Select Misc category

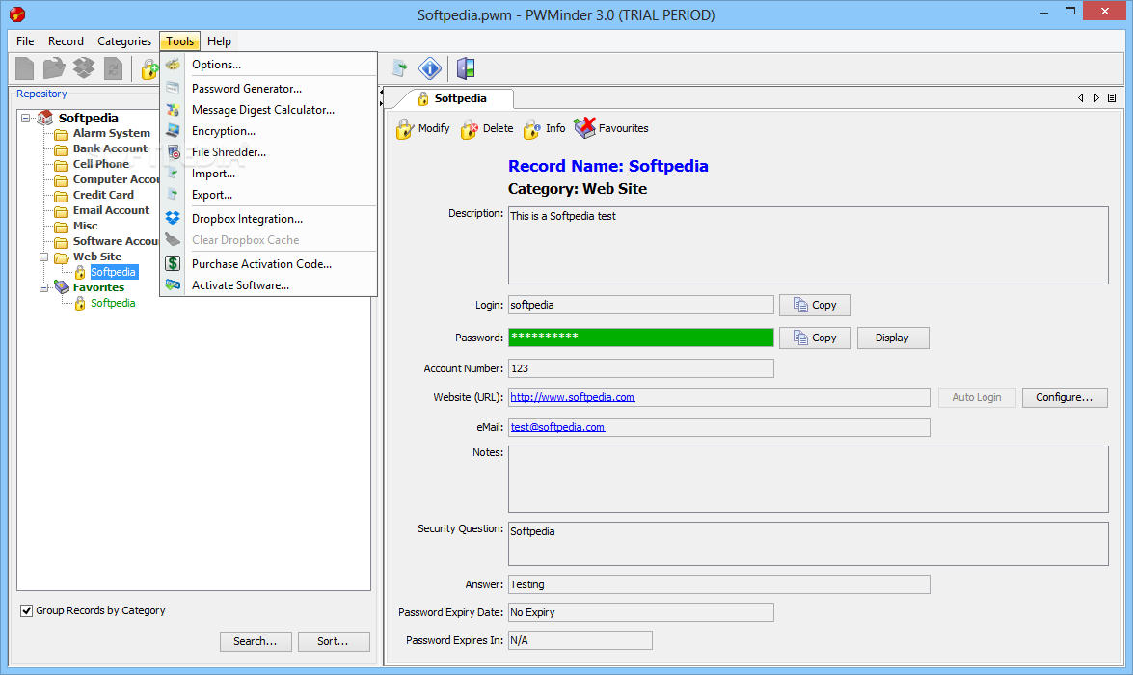(x=85, y=226)
